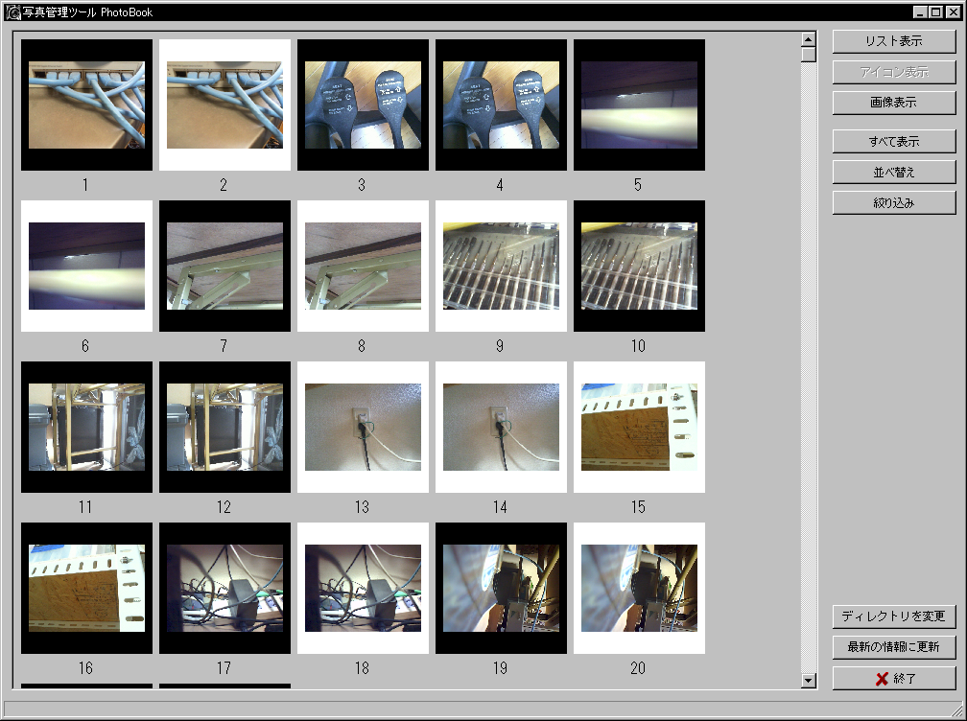Open thumbnail 16 of the wooden board
The width and height of the screenshot is (967, 721).
(86, 588)
